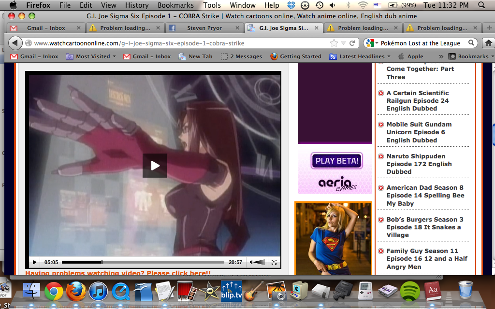
Task: Open the New Tab bookmark
Action: click(195, 56)
